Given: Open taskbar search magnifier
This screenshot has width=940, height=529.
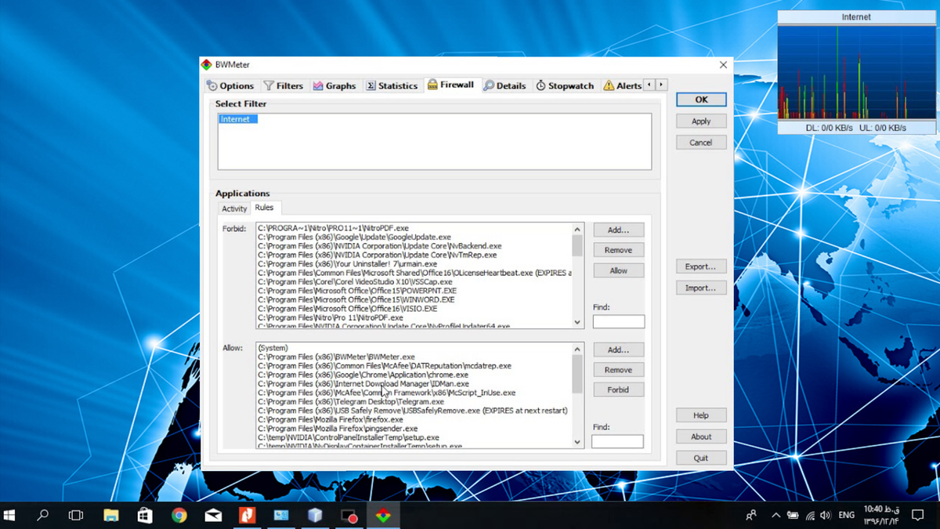Looking at the screenshot, I should point(43,515).
